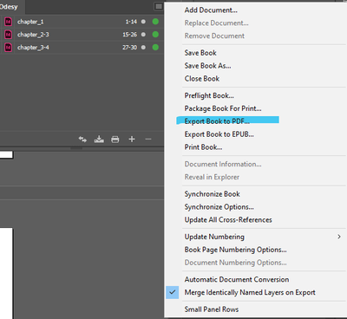Click page range 1-14
The image size is (347, 319).
click(131, 22)
